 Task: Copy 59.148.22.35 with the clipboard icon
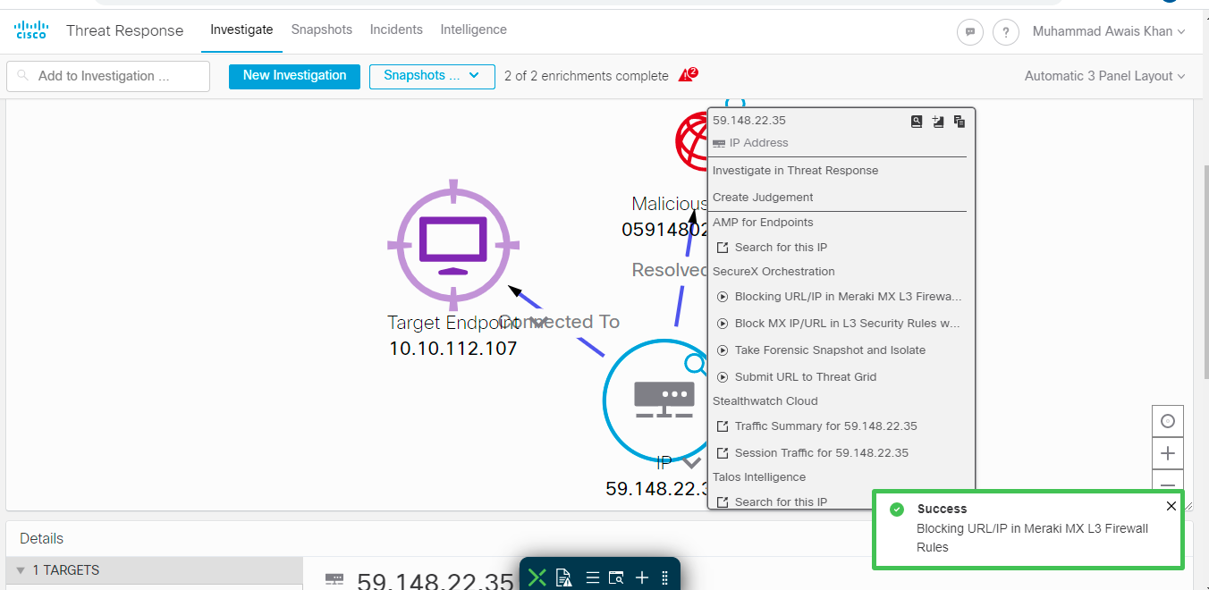point(960,122)
